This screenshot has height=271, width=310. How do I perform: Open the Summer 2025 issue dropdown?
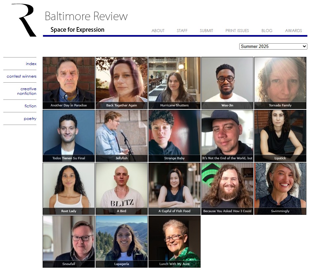click(273, 47)
